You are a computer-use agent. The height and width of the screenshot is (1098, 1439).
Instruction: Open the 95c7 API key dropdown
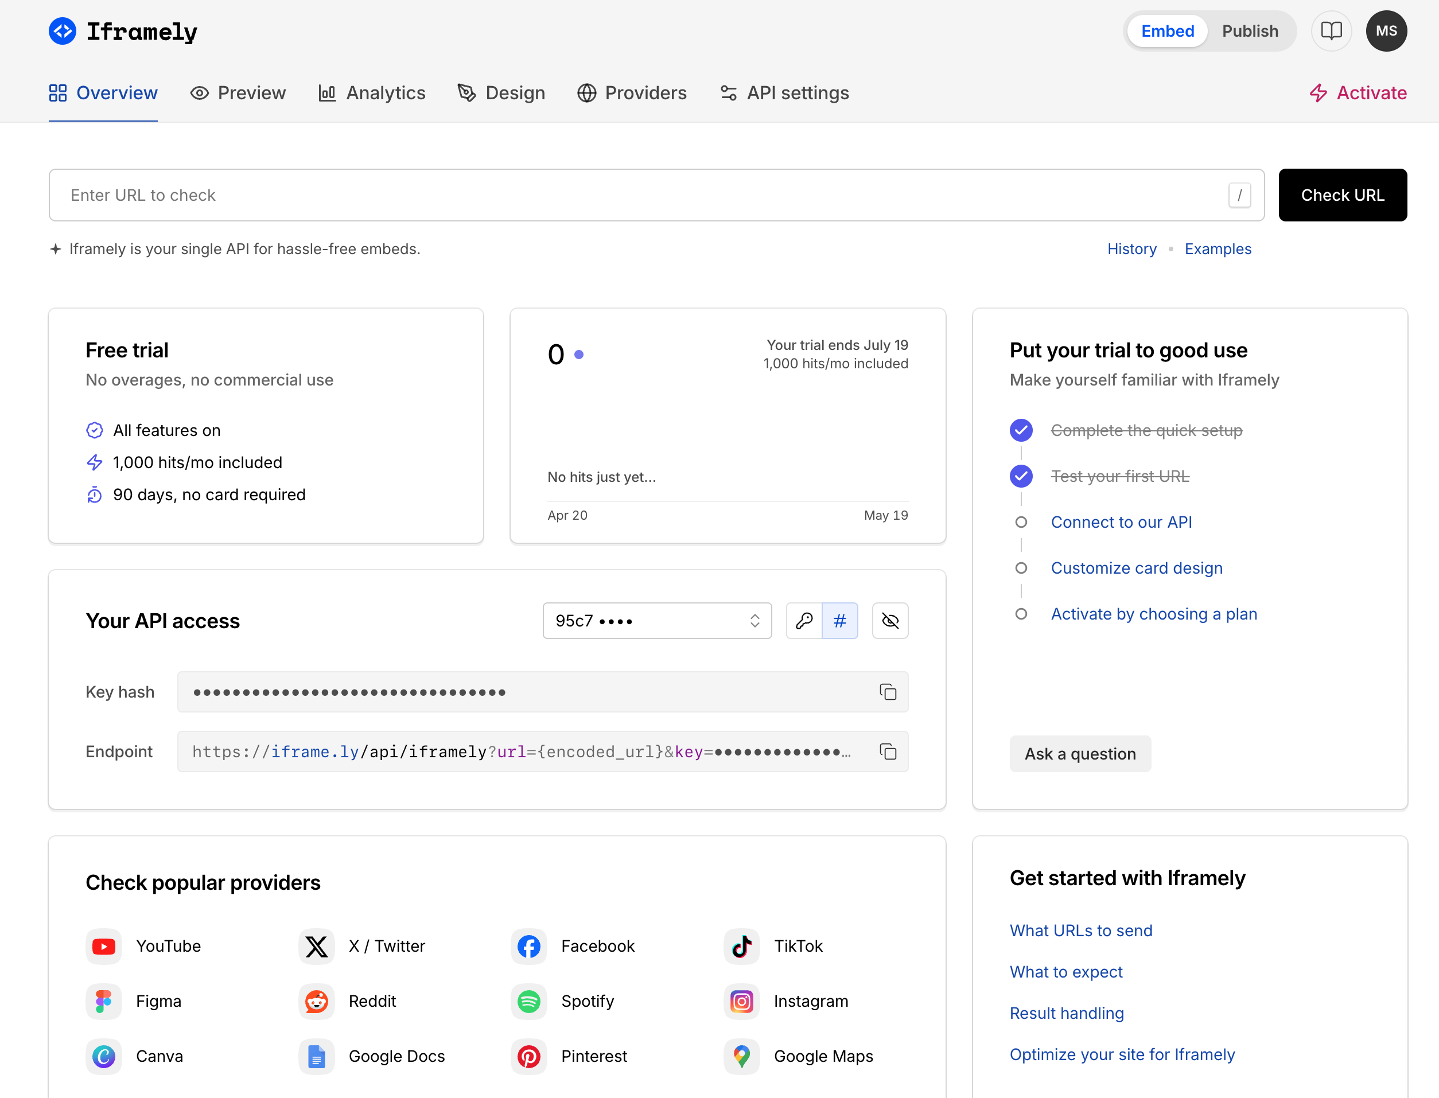click(657, 620)
